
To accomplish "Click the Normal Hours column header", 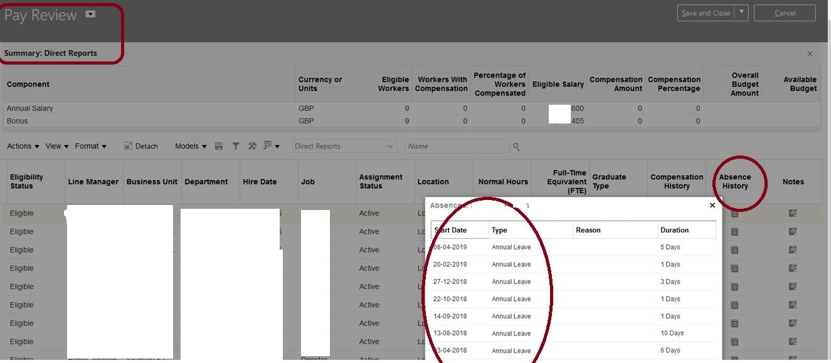I will pyautogui.click(x=502, y=182).
